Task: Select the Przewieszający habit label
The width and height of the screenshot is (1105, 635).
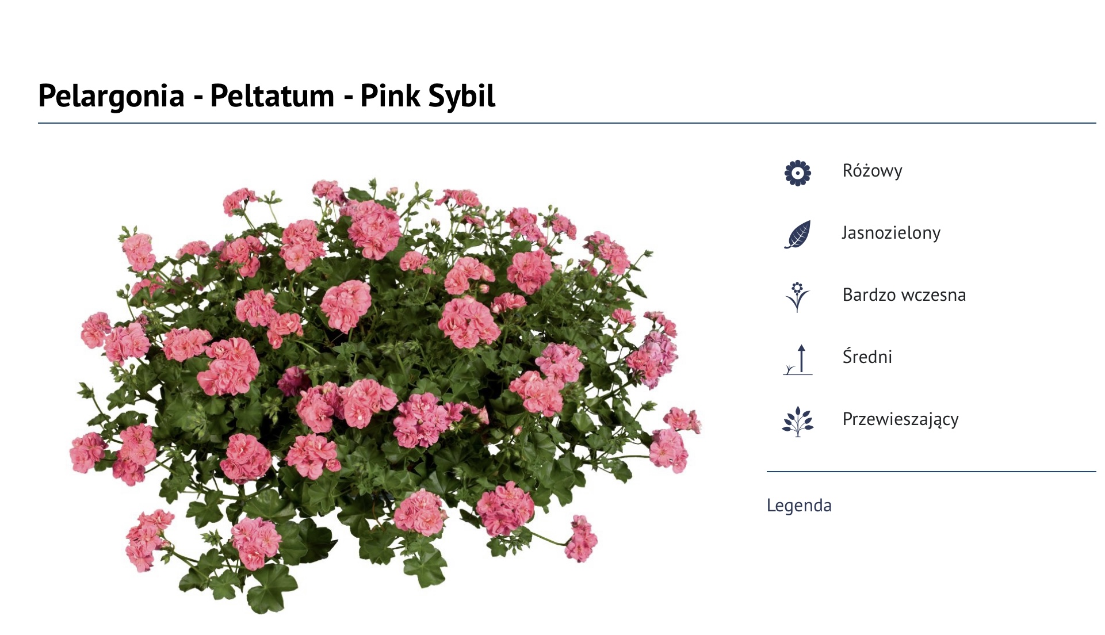Action: 900,419
